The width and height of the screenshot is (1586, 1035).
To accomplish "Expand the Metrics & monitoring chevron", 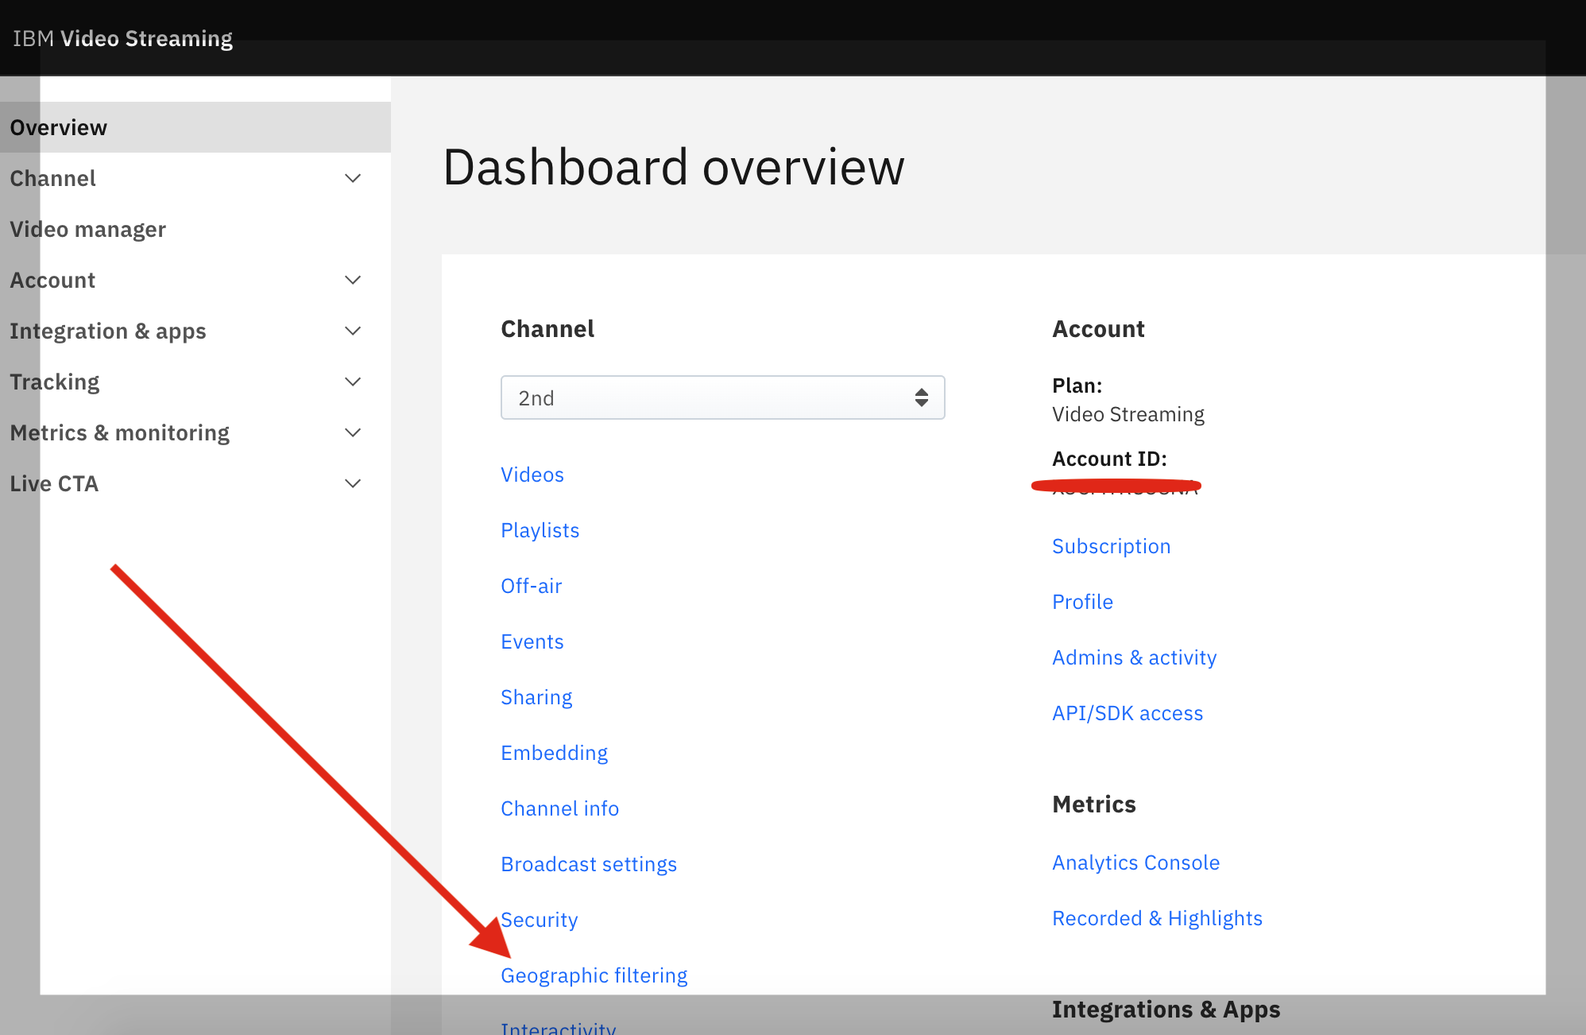I will 353,432.
